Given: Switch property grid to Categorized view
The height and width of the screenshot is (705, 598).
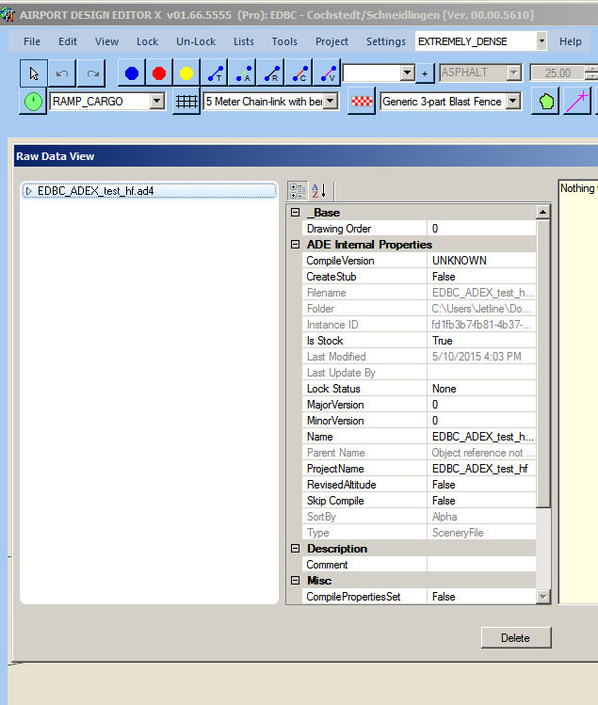Looking at the screenshot, I should (x=298, y=190).
